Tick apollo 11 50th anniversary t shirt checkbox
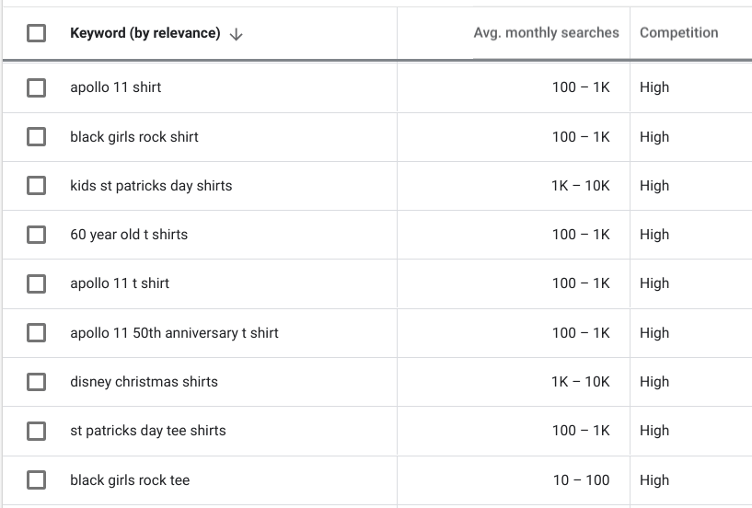 click(x=37, y=333)
